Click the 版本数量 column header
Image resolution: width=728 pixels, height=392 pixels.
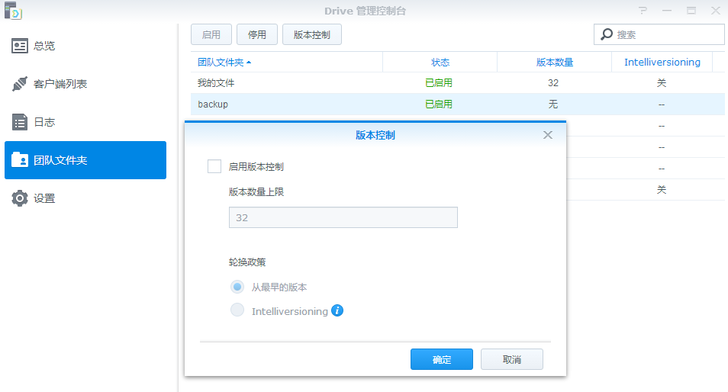click(554, 63)
